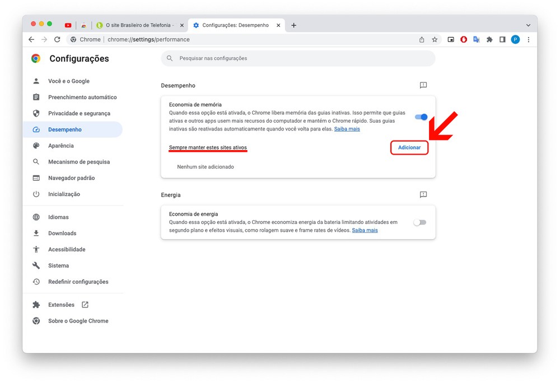Disable the Economia de memória toggle
This screenshot has width=560, height=383.
421,117
